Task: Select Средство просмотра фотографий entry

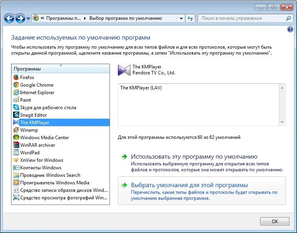Action: coord(61,197)
